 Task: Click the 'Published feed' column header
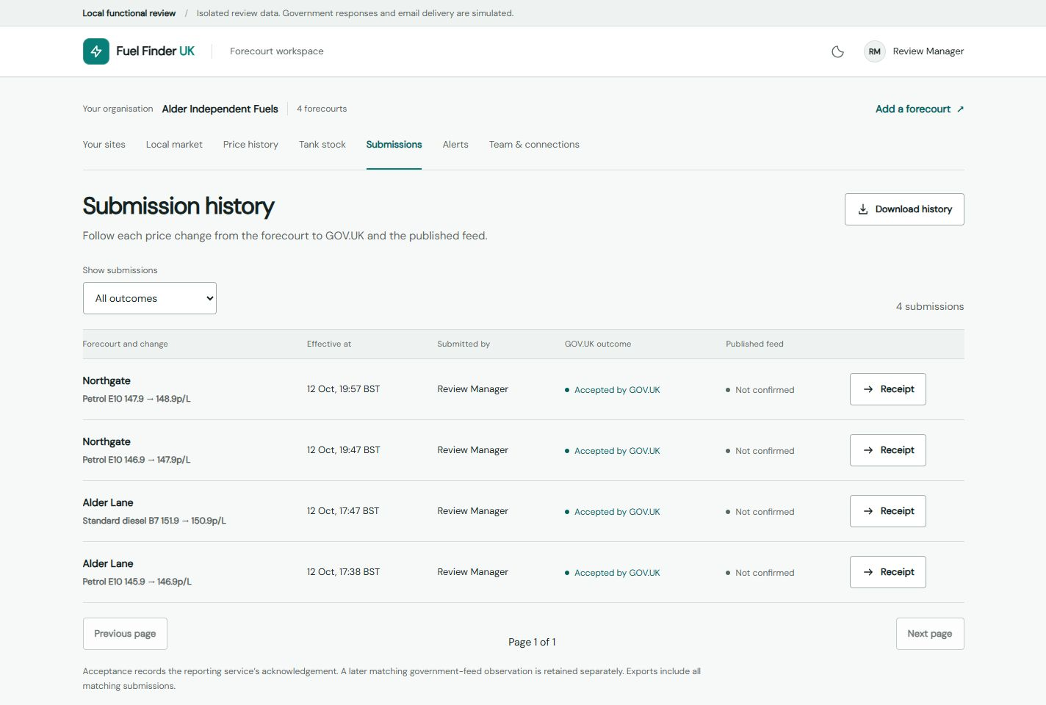coord(754,344)
